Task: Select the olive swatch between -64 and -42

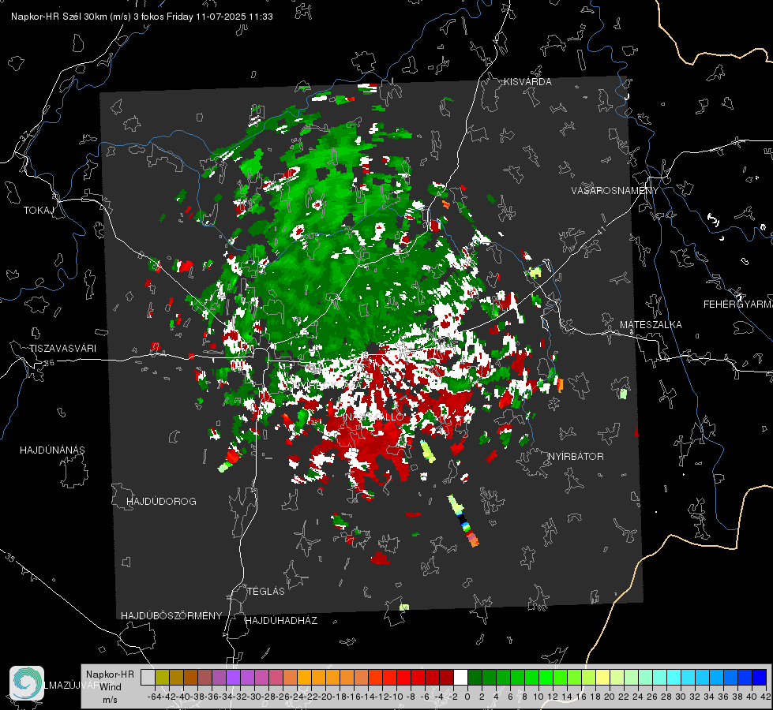Action: pyautogui.click(x=162, y=678)
